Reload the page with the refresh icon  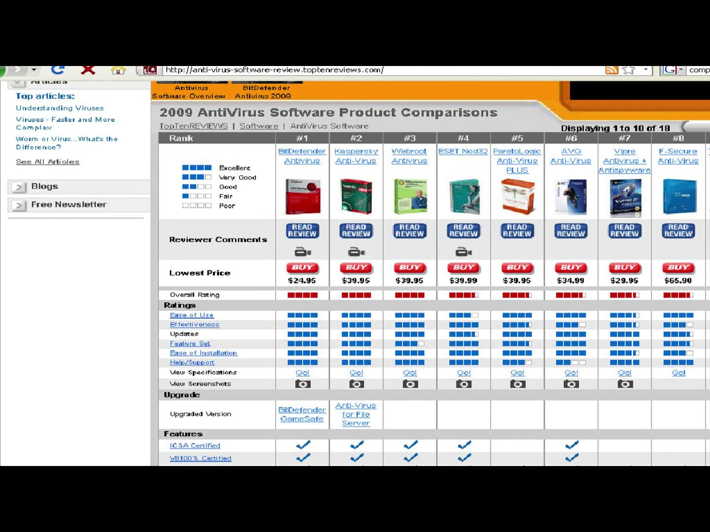pos(58,70)
